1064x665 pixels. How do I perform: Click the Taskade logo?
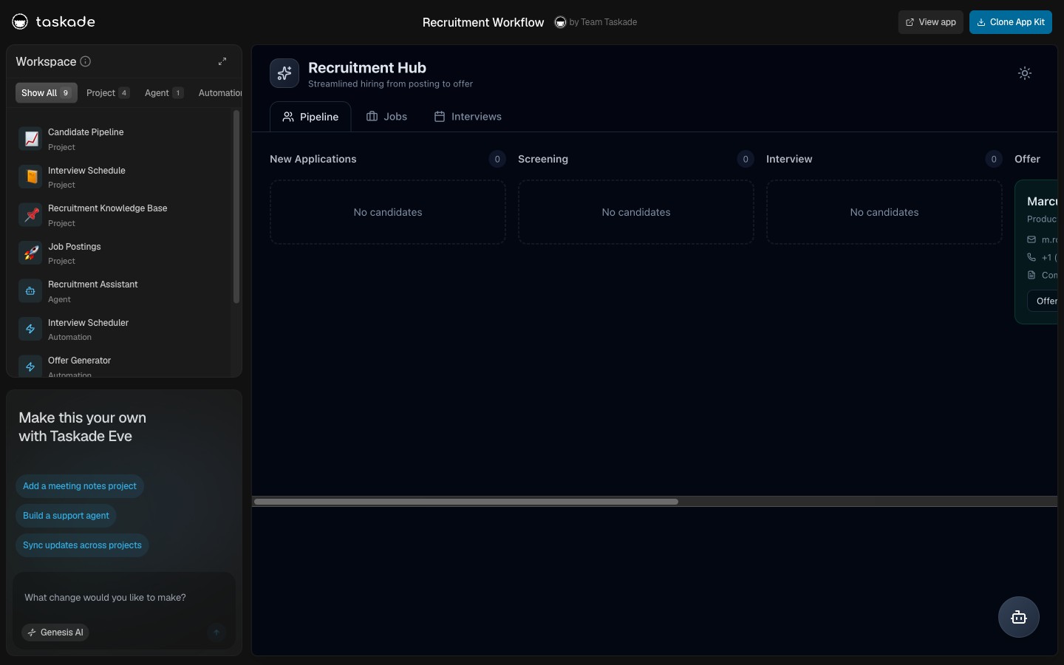[53, 22]
